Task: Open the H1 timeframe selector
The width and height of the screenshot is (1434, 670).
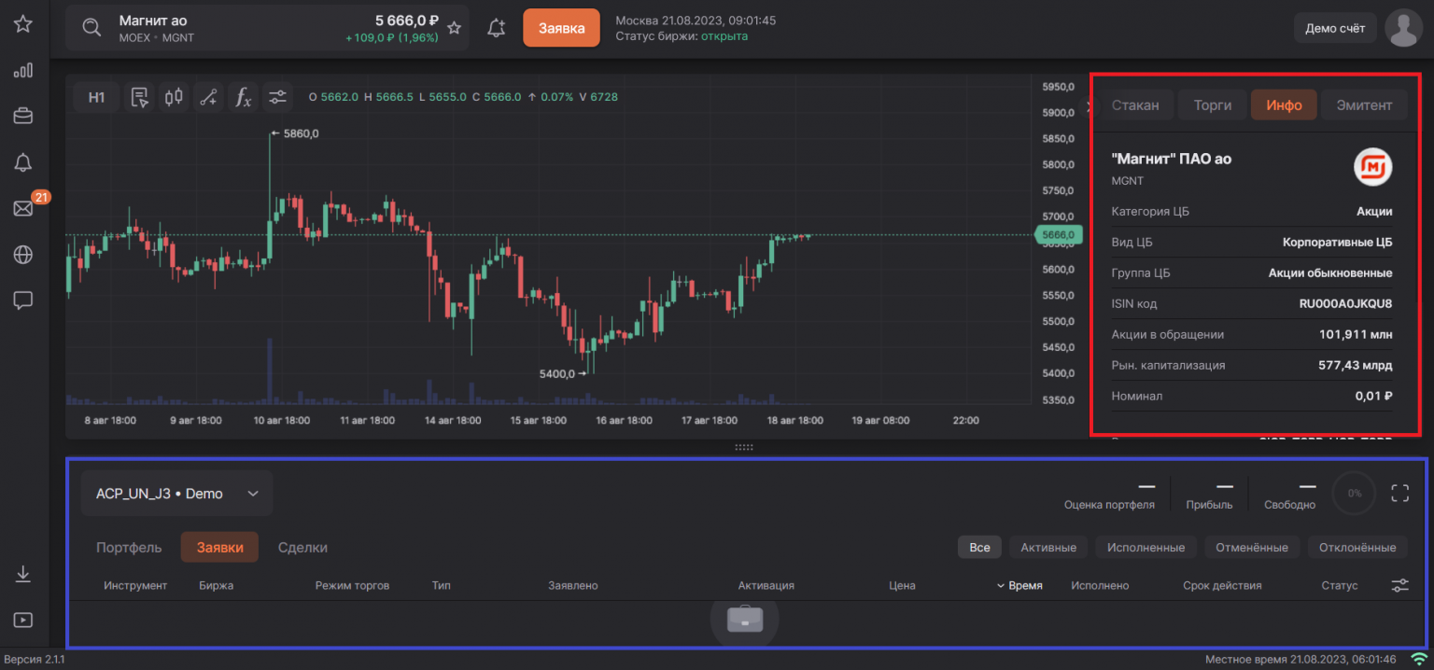Action: [x=97, y=97]
